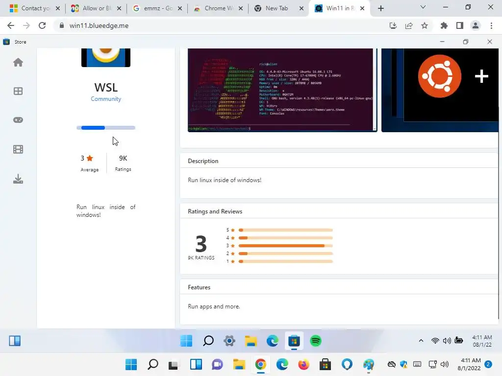Open the Chrome extensions puzzle icon

click(x=444, y=25)
